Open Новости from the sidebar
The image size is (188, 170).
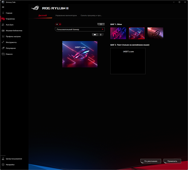pos(9,54)
